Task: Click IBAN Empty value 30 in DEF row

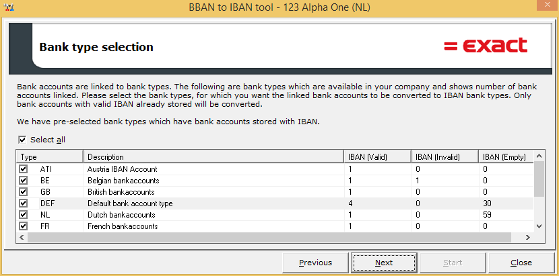Action: [487, 203]
